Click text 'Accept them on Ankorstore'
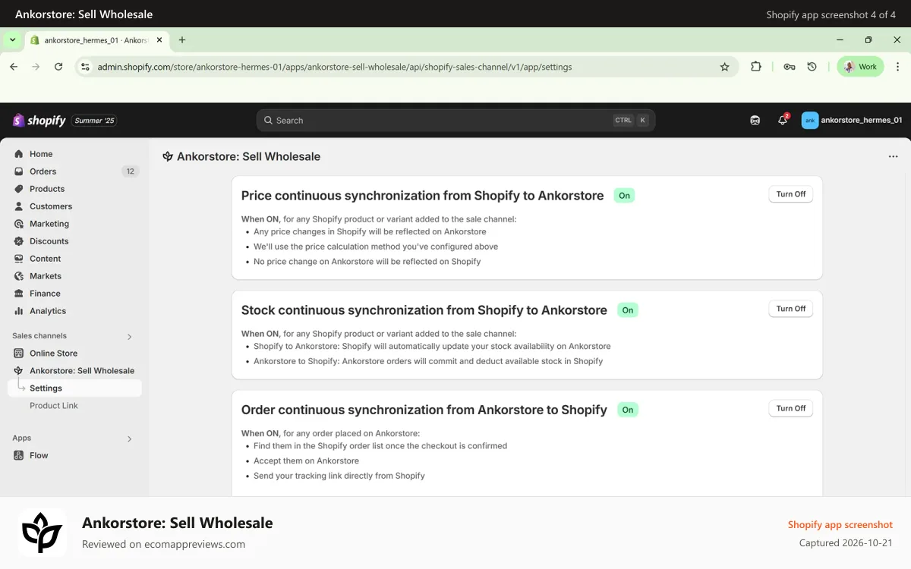The width and height of the screenshot is (911, 569). [306, 461]
